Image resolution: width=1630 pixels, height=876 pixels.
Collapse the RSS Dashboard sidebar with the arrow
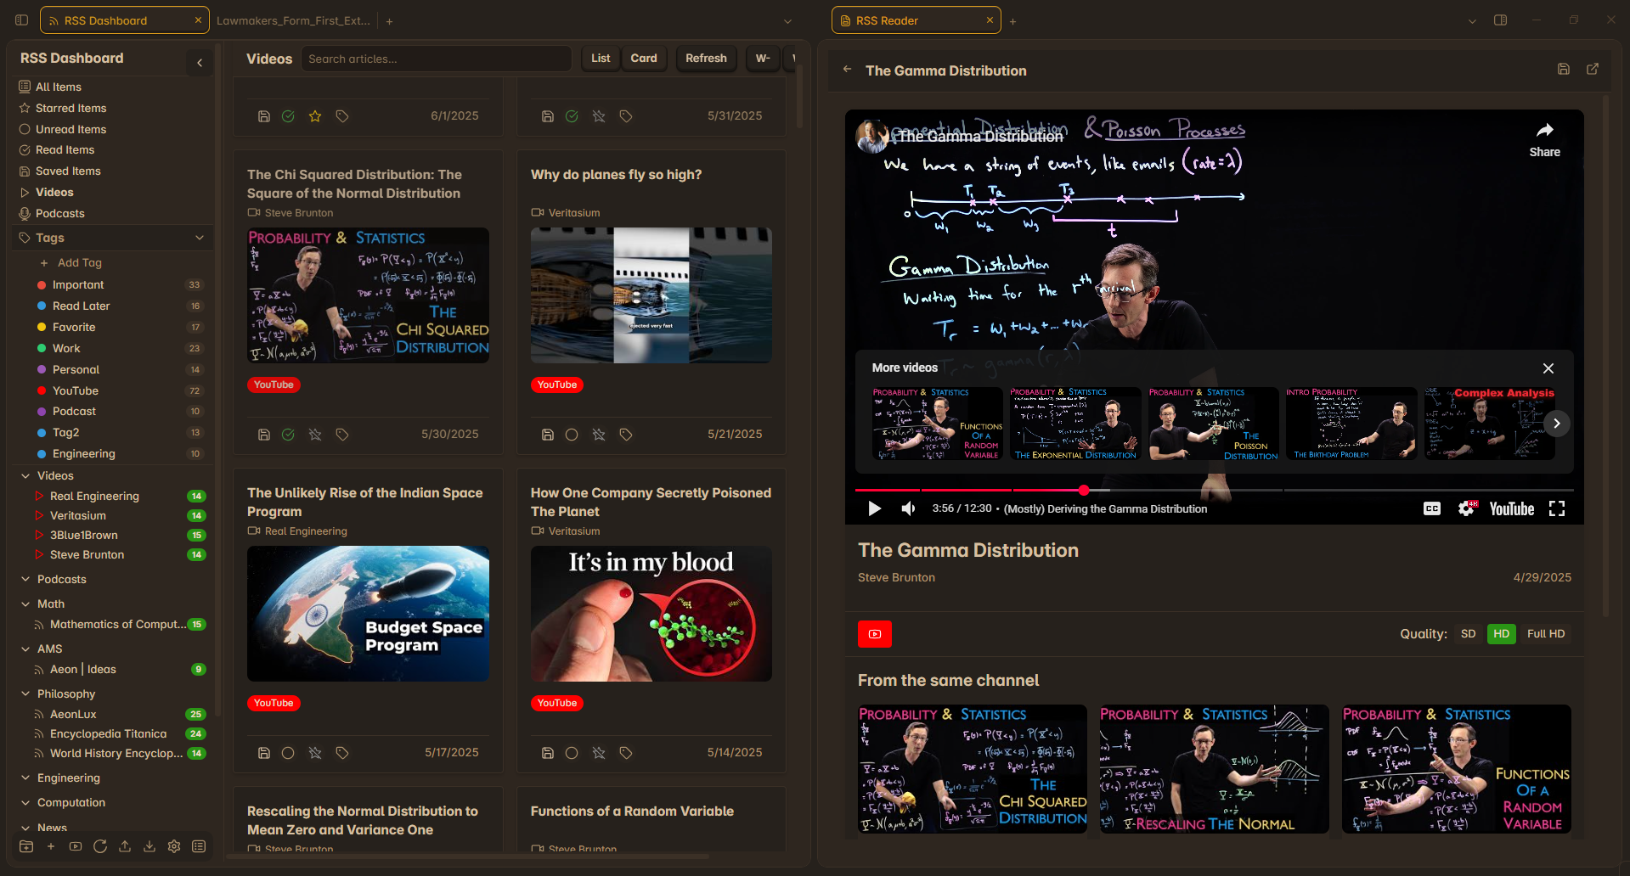200,63
